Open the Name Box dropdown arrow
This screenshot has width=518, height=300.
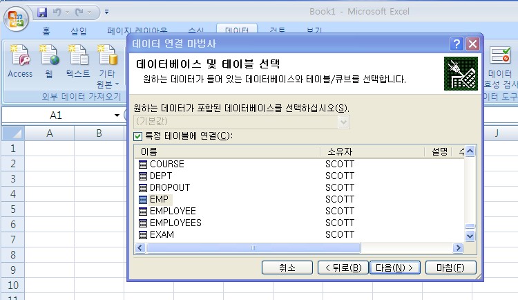(117, 115)
